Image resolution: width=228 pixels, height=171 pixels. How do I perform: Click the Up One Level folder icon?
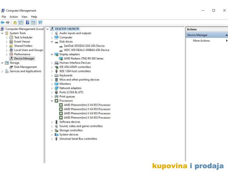(15, 22)
